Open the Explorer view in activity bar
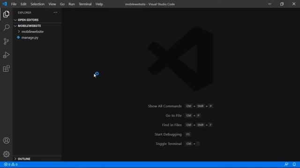The width and height of the screenshot is (300, 168). pos(6,14)
